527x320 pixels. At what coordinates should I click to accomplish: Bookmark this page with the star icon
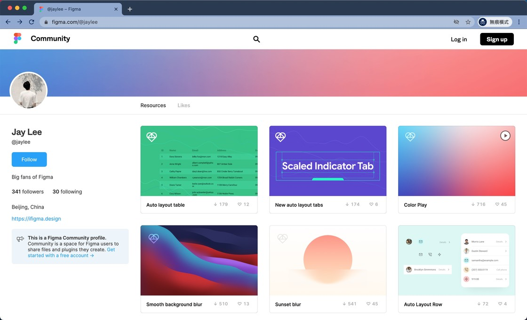click(x=468, y=22)
